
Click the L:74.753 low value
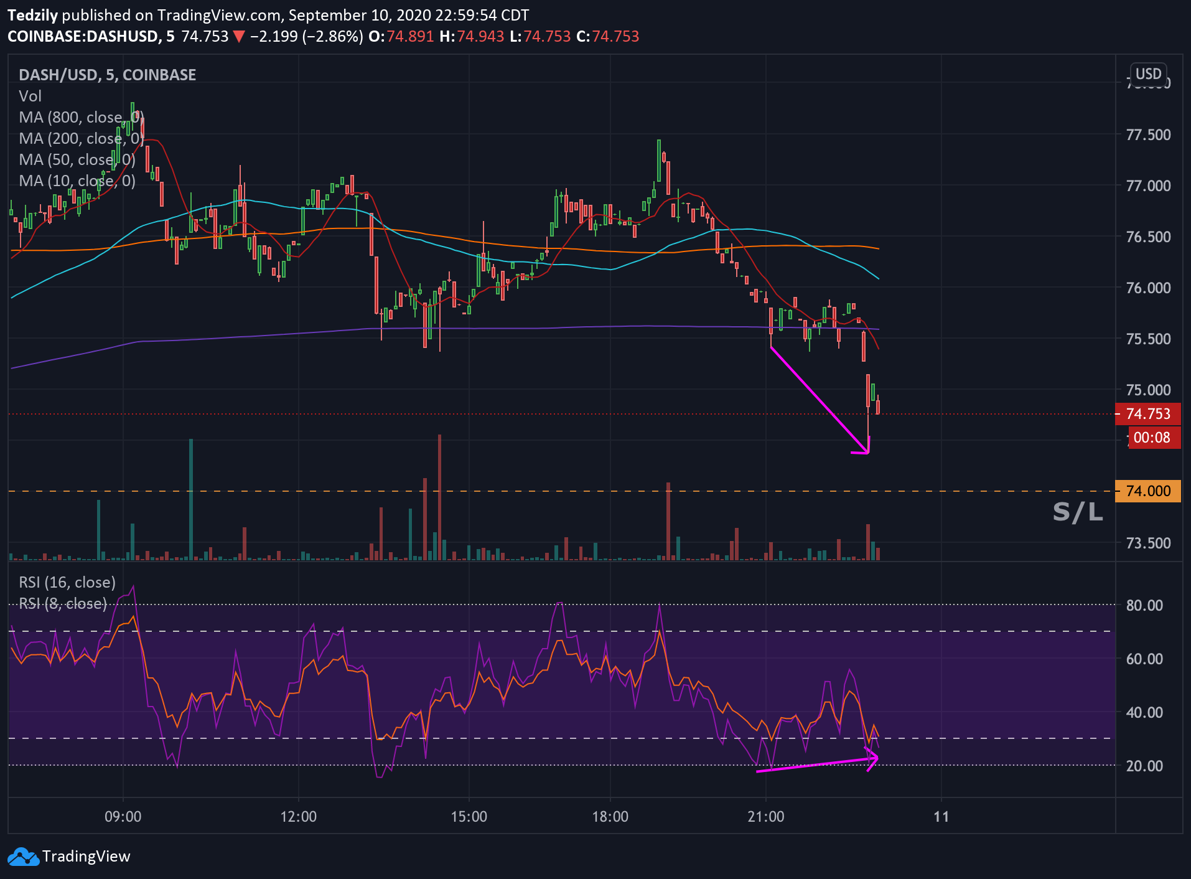(x=540, y=37)
